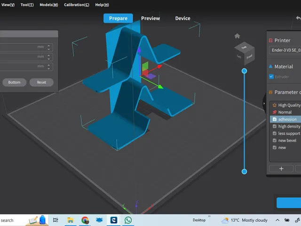Switch to the Device tab
Image resolution: width=301 pixels, height=226 pixels.
point(182,18)
